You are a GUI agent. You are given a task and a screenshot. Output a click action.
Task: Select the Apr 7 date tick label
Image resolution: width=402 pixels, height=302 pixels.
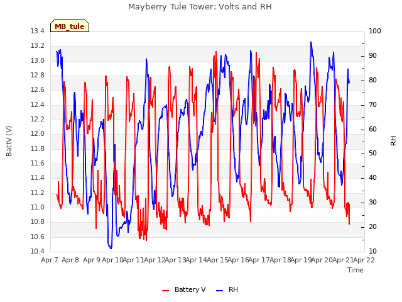point(50,260)
